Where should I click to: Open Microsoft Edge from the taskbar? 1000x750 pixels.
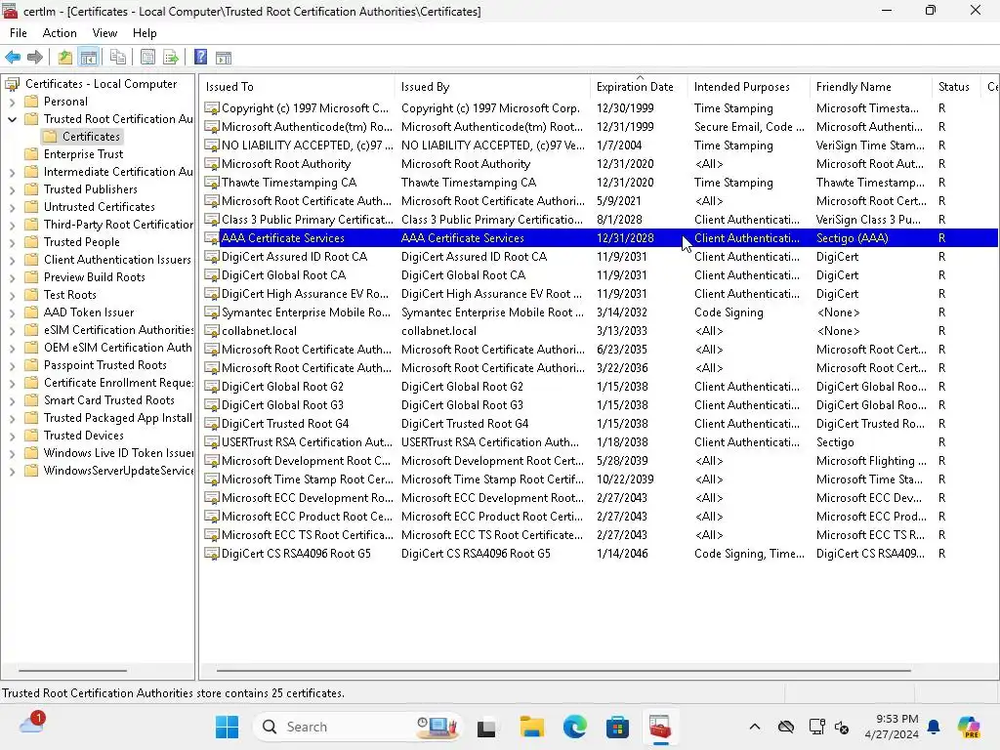click(x=574, y=727)
